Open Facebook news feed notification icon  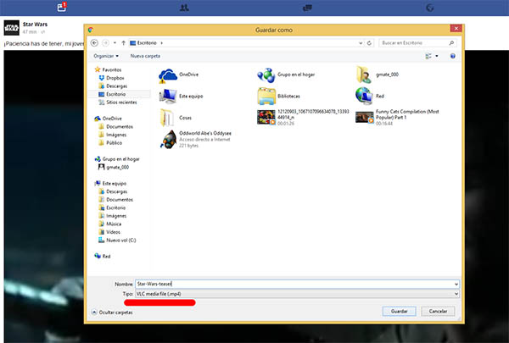point(62,7)
